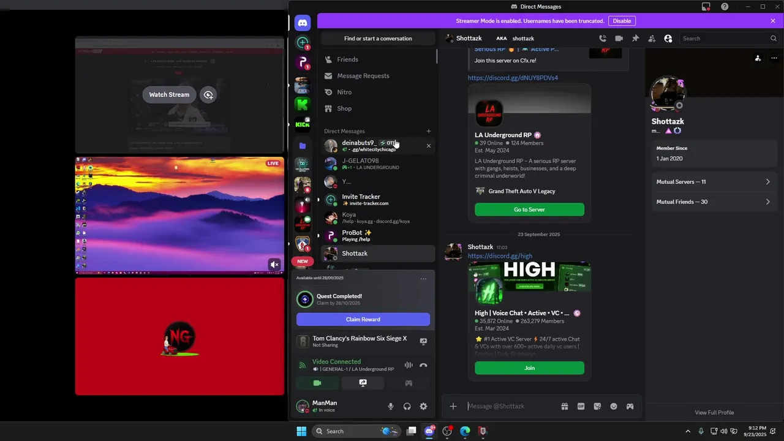Screen dimensions: 784x441
Task: Open more options on profile banner
Action: click(x=774, y=59)
